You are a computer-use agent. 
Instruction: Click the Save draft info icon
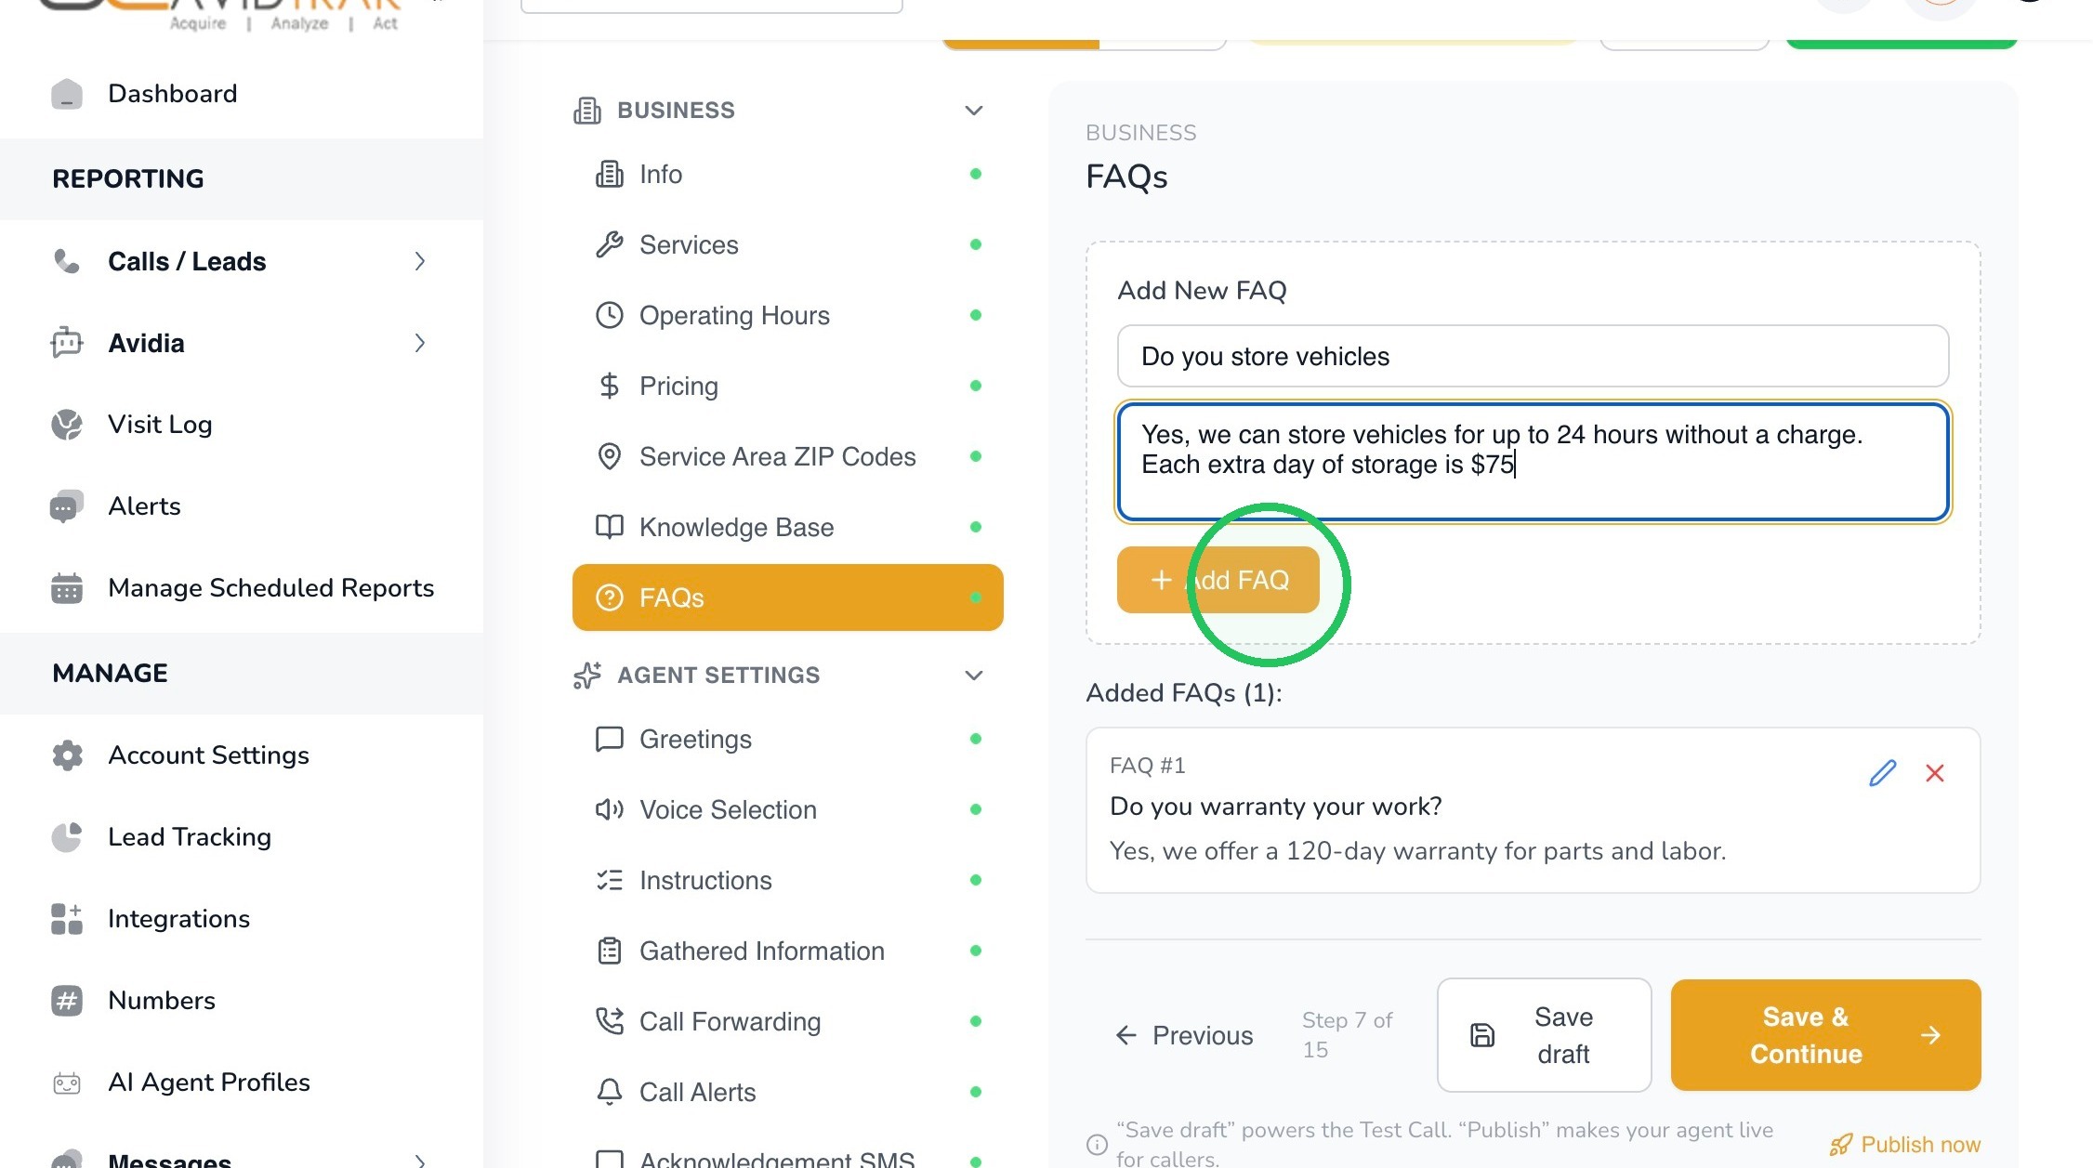click(1097, 1144)
